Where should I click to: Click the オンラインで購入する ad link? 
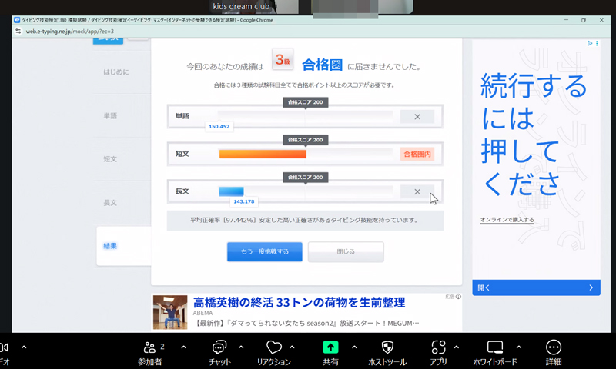click(507, 220)
